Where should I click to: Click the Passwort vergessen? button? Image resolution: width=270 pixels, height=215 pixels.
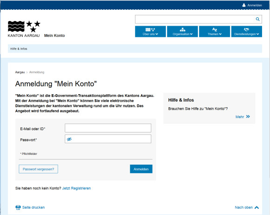38,169
